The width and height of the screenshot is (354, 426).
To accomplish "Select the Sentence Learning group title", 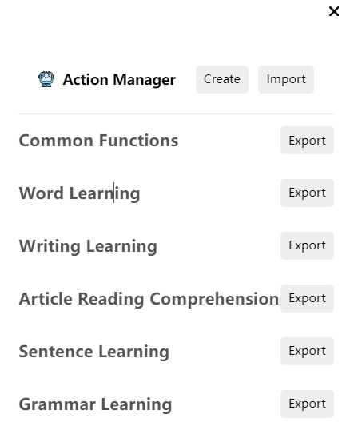I will 94,352.
